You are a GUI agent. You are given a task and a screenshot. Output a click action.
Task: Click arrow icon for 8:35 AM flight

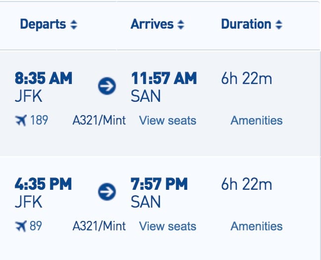(x=107, y=86)
